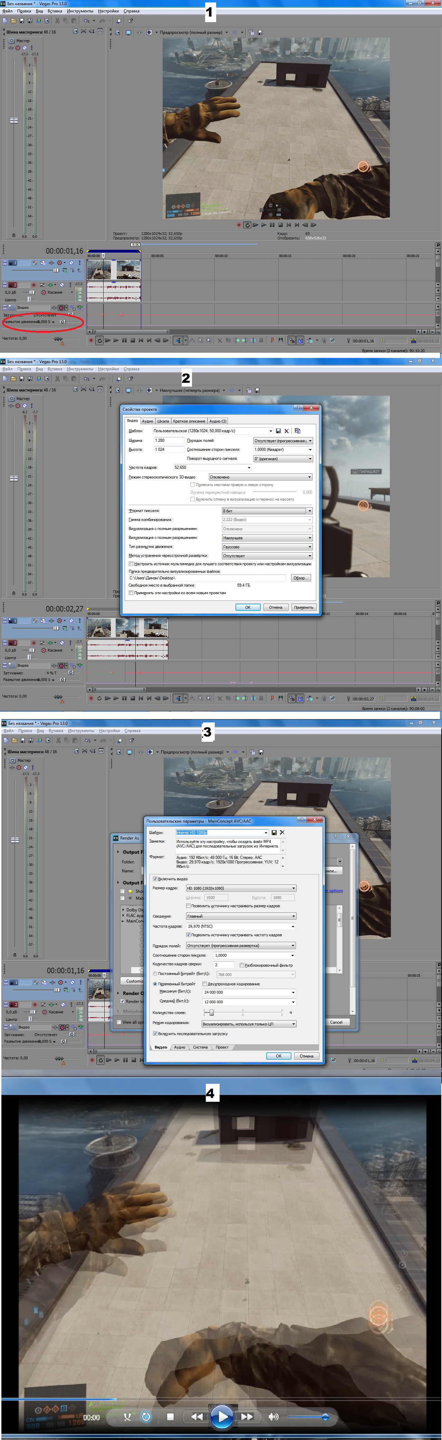Switch to Система tab in MainConcept dialog
The image size is (442, 1440).
tap(200, 1047)
